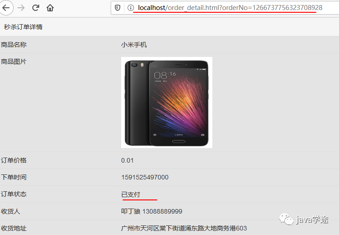Click the 秒杀订单详情 page heading
Viewport: 339px width, 235px height.
click(x=23, y=27)
